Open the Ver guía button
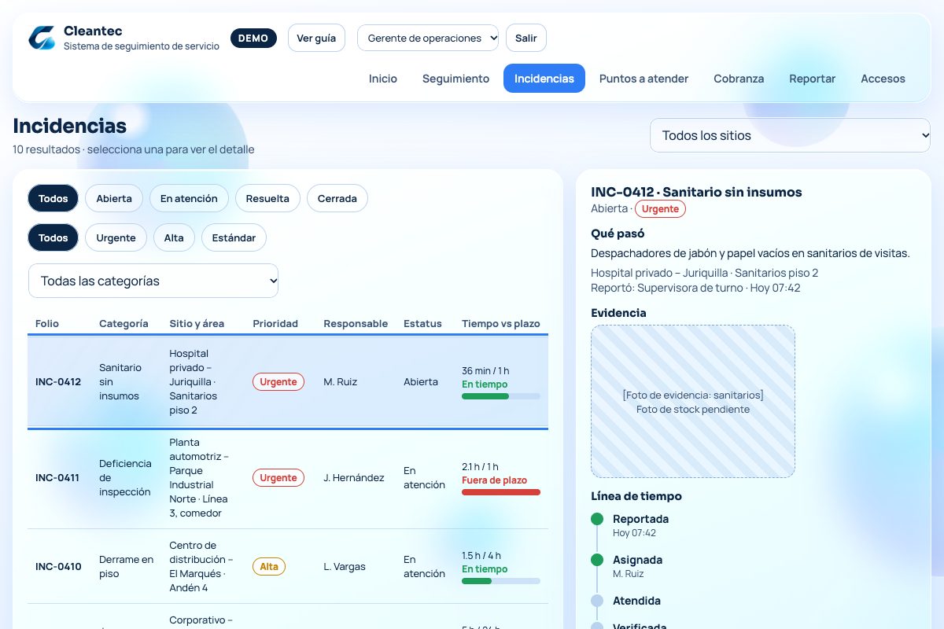 [316, 38]
